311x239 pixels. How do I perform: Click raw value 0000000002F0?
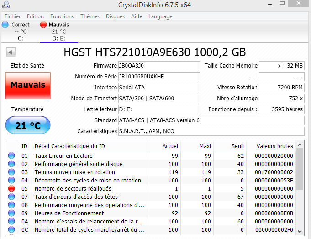(274, 230)
